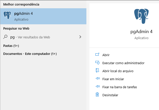Viewport: 159px width, 110px height.
Task: Click the large pgAdmin elephant logo
Action: tap(141, 16)
